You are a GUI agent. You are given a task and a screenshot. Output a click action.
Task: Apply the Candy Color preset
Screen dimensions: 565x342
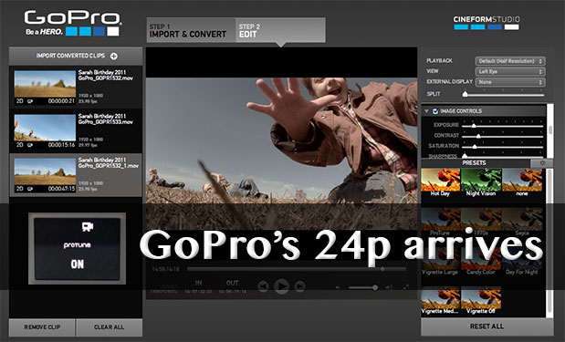click(481, 261)
